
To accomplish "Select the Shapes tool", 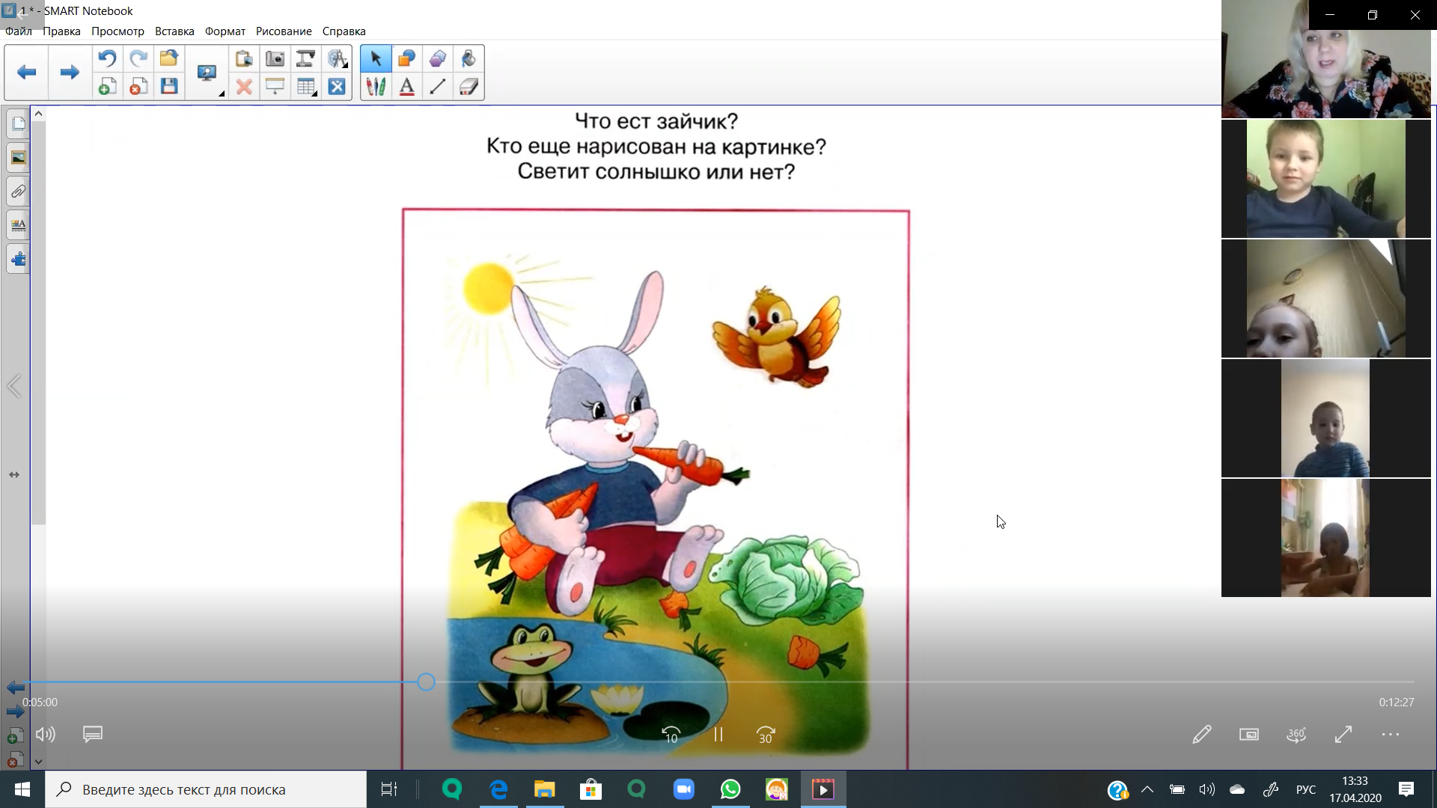I will 407,58.
